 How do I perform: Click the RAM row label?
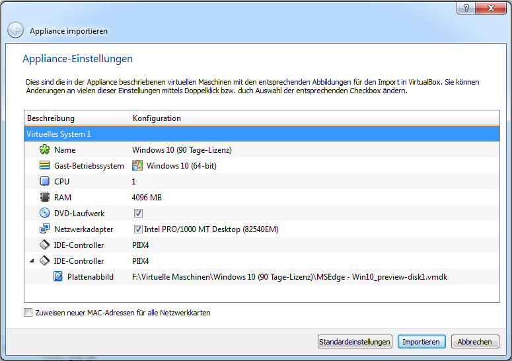point(63,197)
